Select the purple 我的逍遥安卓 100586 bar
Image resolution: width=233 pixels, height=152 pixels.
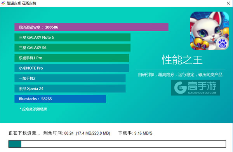(91, 27)
